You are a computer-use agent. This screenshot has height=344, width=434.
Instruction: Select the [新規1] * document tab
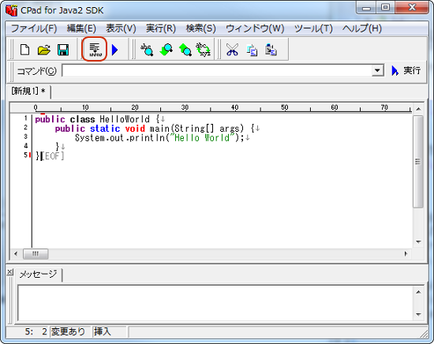pos(28,91)
